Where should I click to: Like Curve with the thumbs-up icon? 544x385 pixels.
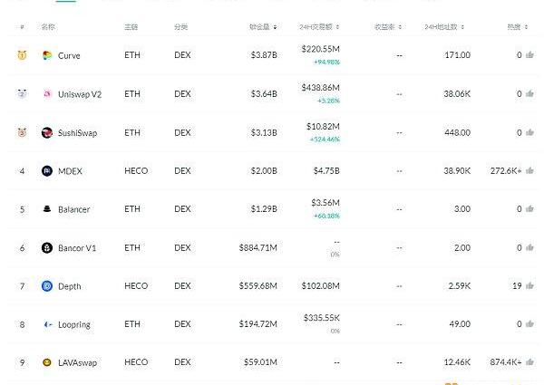[x=529, y=54]
